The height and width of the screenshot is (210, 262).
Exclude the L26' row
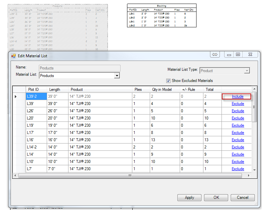238,111
